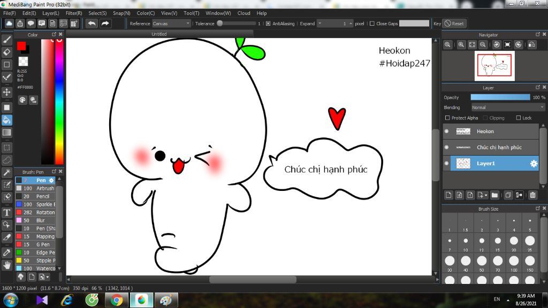Select the Operation tool
The width and height of the screenshot is (548, 308).
(x=6, y=225)
